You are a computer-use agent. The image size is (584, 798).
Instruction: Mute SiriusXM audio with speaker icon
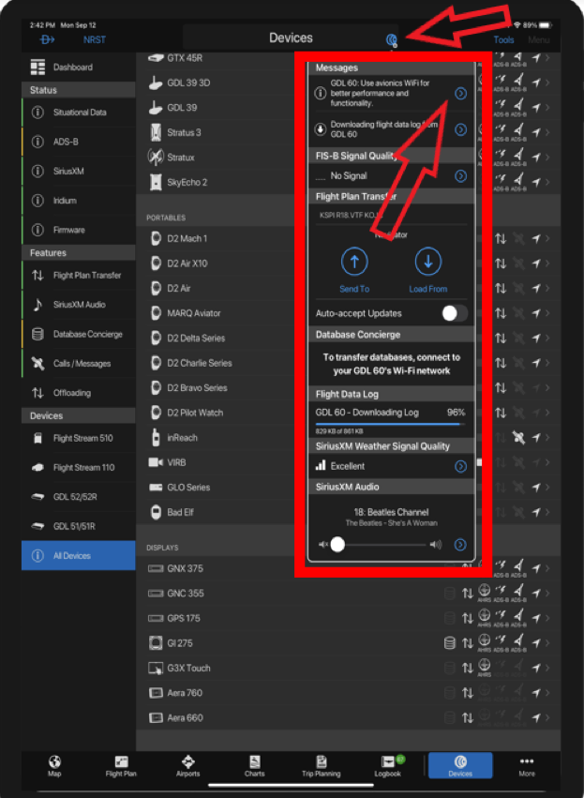[323, 545]
